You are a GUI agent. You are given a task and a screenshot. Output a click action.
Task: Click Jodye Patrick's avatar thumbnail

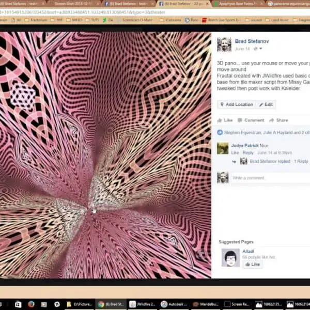[223, 148]
